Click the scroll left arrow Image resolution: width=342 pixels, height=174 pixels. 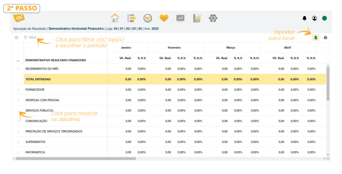pyautogui.click(x=14, y=159)
